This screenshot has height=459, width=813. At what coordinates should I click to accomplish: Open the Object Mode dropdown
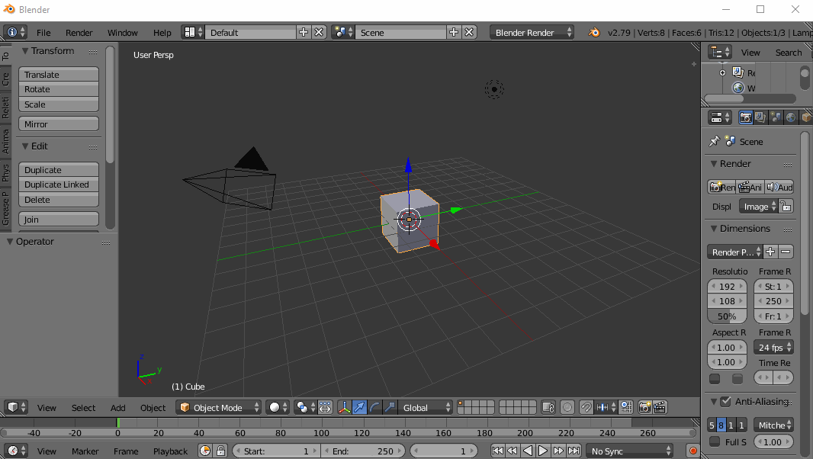218,407
